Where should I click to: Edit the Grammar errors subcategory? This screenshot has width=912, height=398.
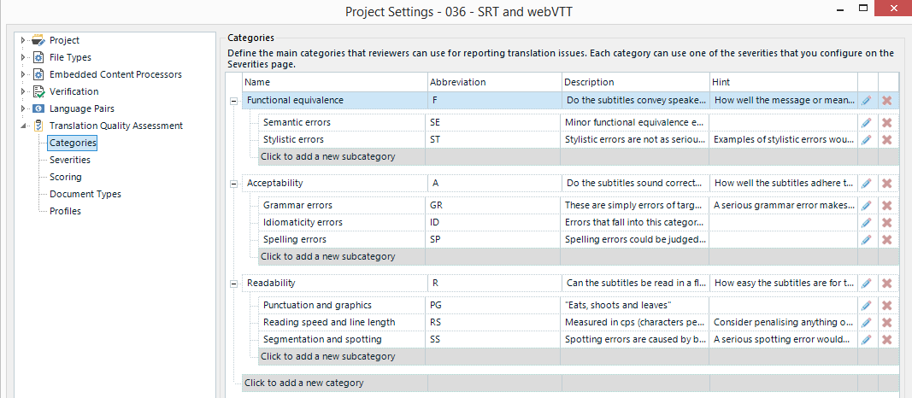point(867,205)
